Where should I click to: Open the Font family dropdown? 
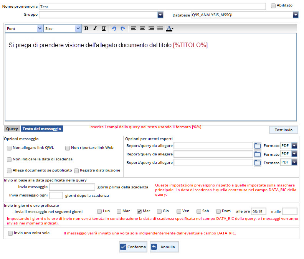click(x=40, y=28)
